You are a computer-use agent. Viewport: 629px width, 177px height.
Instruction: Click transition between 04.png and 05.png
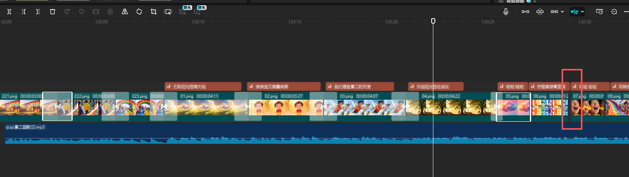(x=496, y=107)
